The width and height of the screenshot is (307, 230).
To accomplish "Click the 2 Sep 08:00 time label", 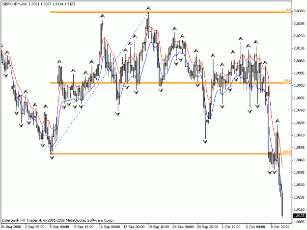I will pyautogui.click(x=35, y=227).
